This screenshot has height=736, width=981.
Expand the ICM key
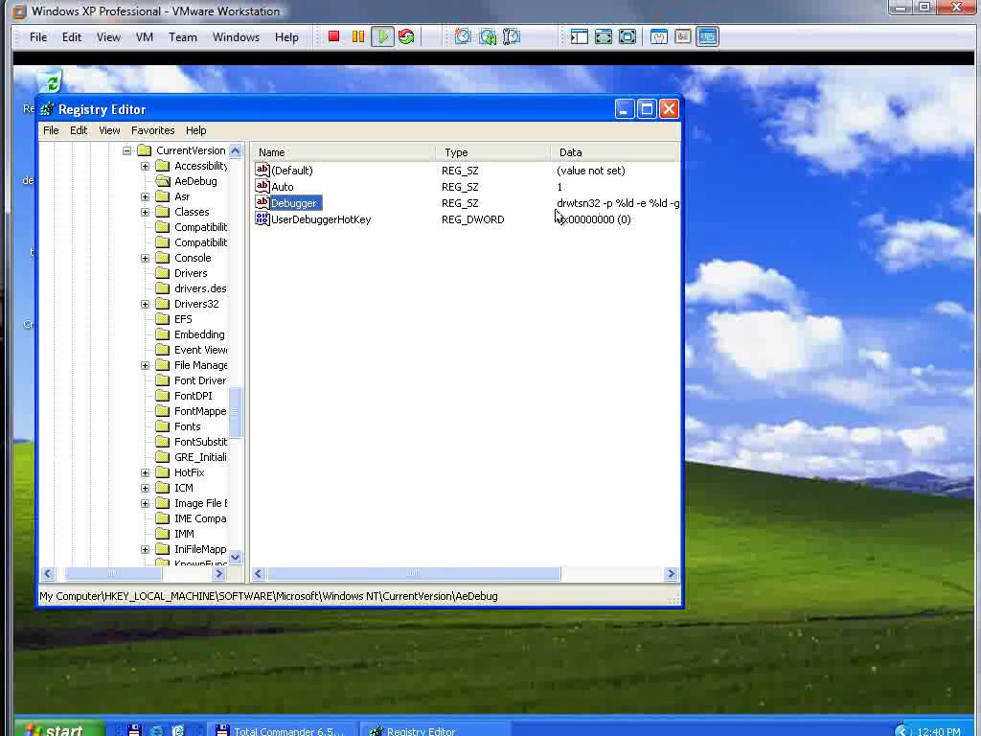tap(146, 488)
